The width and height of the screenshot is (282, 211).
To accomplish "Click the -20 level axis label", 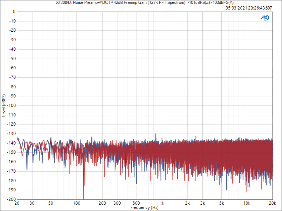I will pos(12,30).
